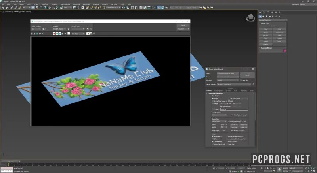Click the lock icon beside View to Render

pyautogui.click(x=253, y=84)
